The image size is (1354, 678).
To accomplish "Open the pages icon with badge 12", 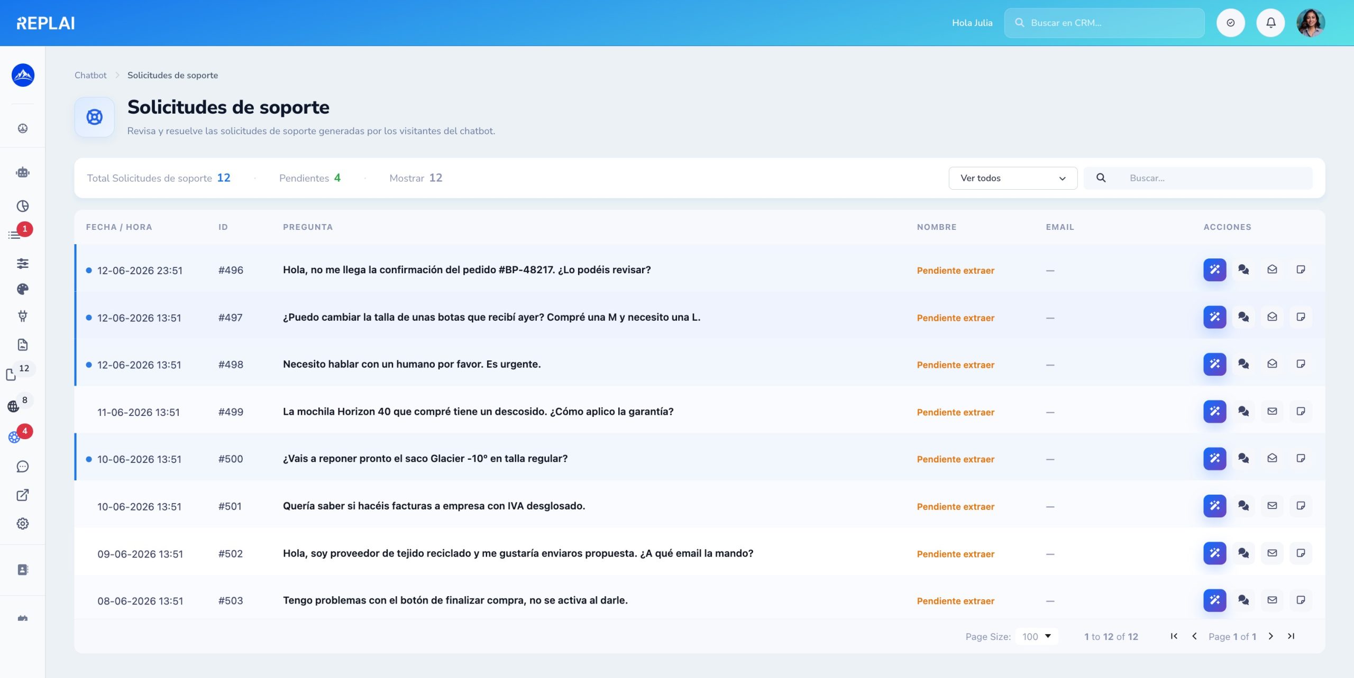I will [x=11, y=375].
